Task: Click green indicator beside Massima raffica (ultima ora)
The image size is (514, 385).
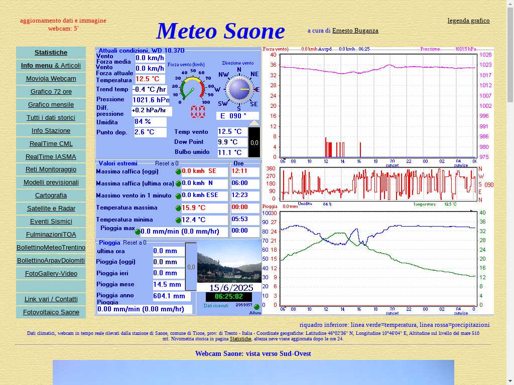Action: point(178,183)
